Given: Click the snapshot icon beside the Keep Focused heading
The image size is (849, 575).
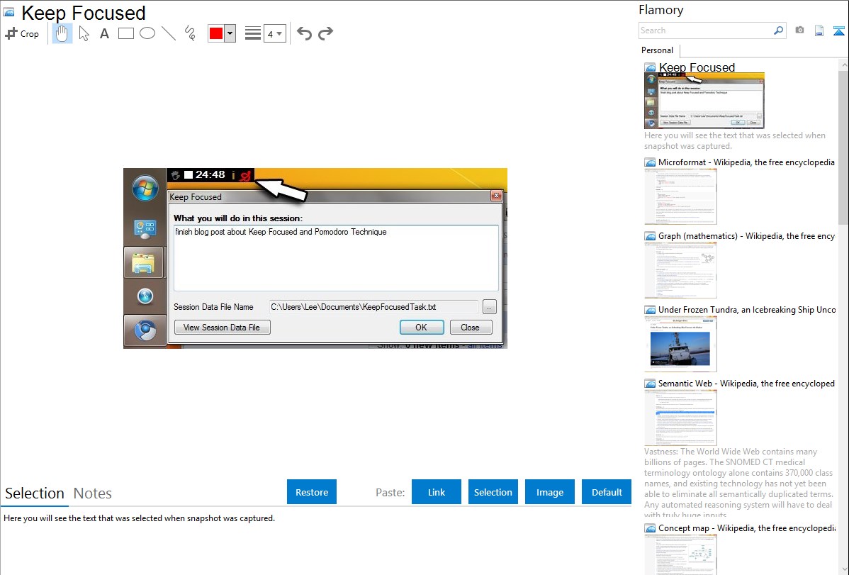Looking at the screenshot, I should pyautogui.click(x=9, y=12).
